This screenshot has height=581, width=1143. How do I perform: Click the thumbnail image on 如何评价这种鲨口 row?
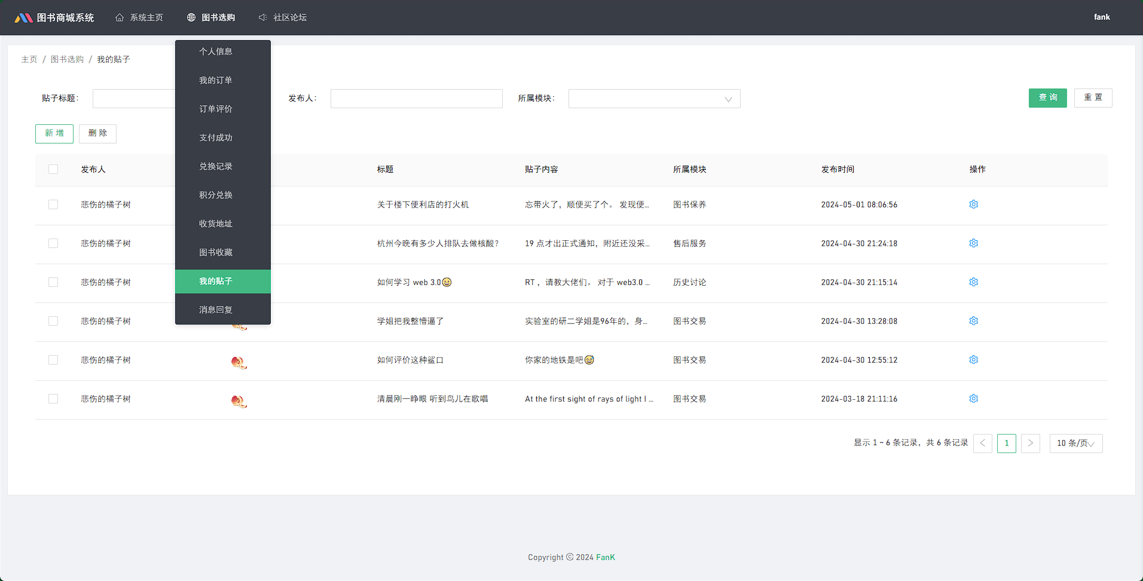coord(239,362)
